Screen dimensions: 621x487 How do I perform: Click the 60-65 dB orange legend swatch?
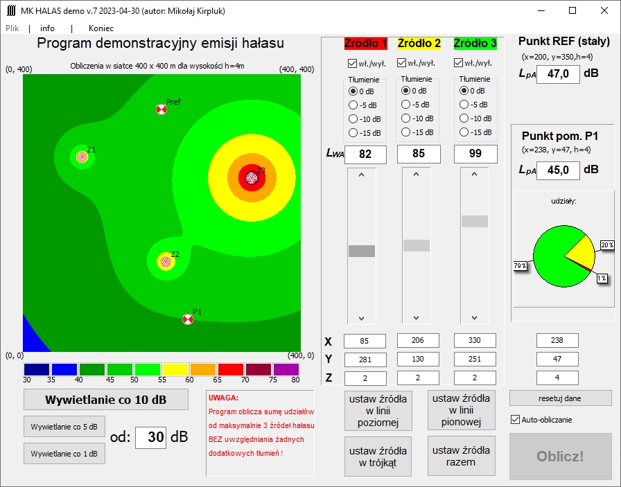[204, 369]
